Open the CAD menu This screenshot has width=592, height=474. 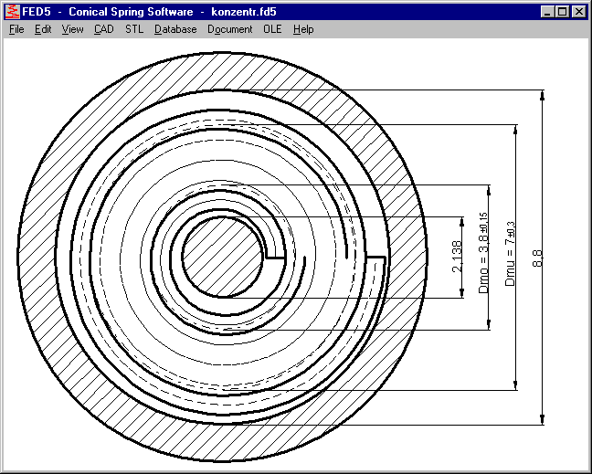click(104, 29)
